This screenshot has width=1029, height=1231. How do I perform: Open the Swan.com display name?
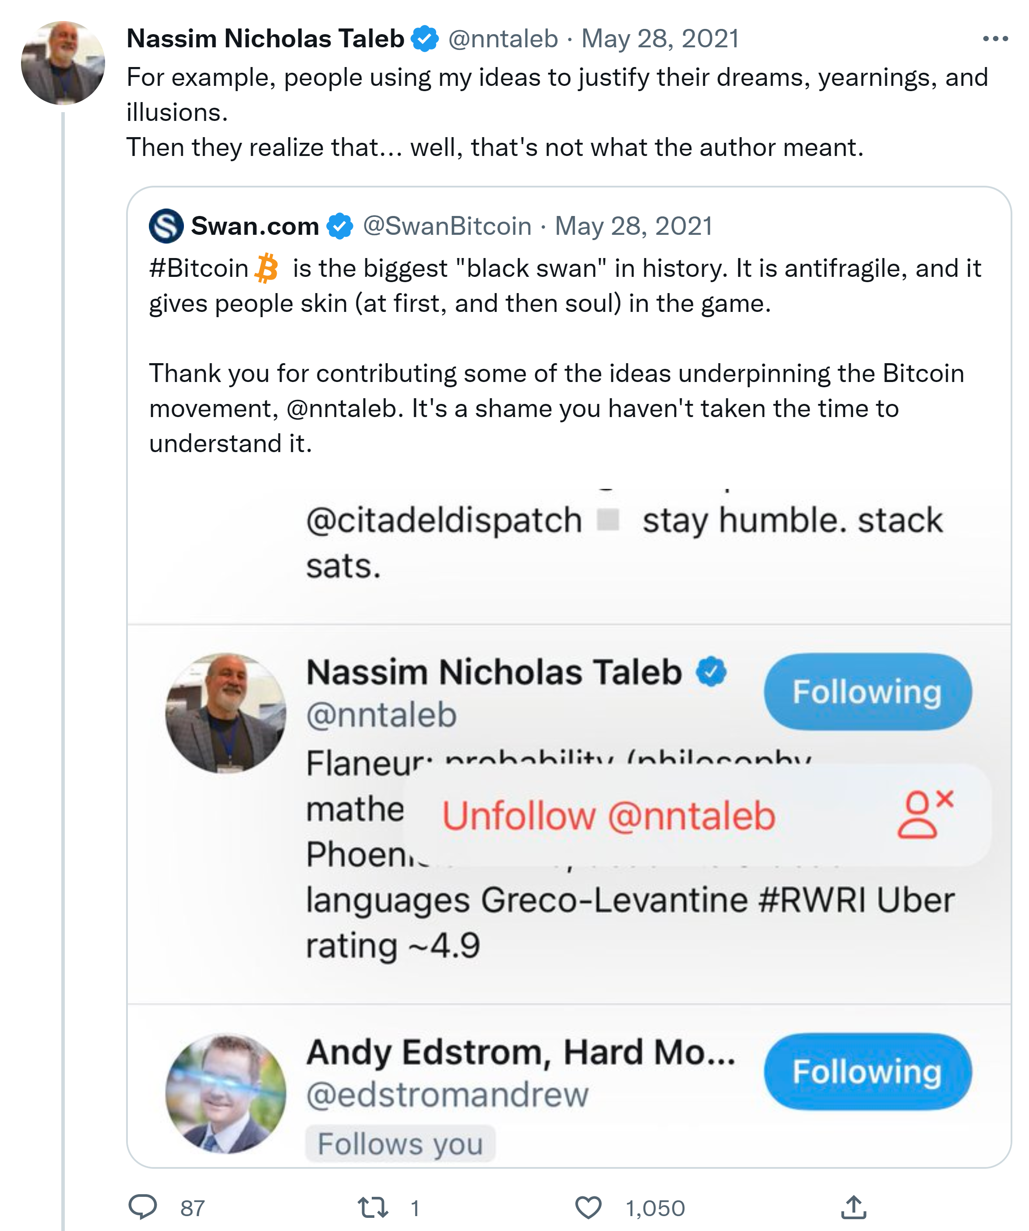[x=254, y=226]
